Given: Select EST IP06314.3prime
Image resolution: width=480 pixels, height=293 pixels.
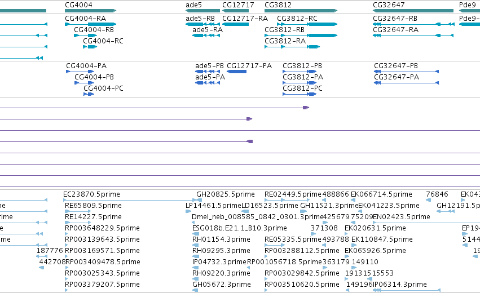Looking at the screenshot, I should coord(400,285).
